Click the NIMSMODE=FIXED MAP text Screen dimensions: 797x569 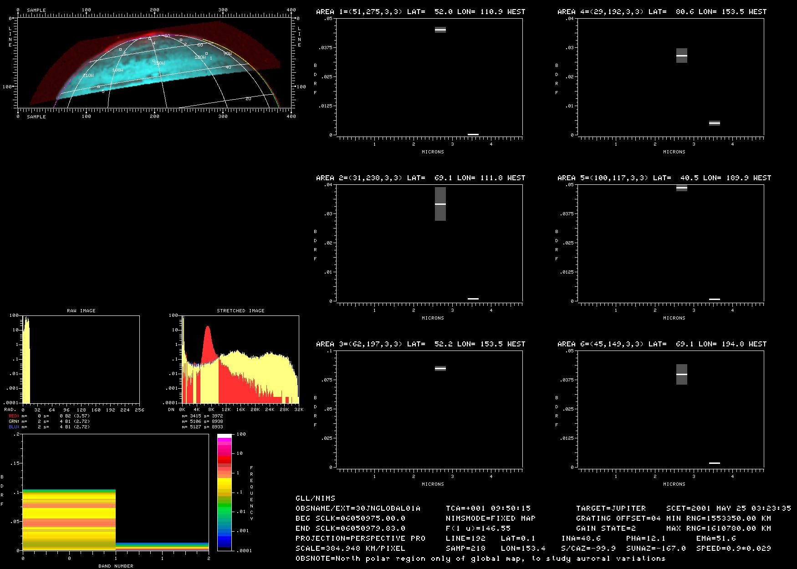[490, 518]
